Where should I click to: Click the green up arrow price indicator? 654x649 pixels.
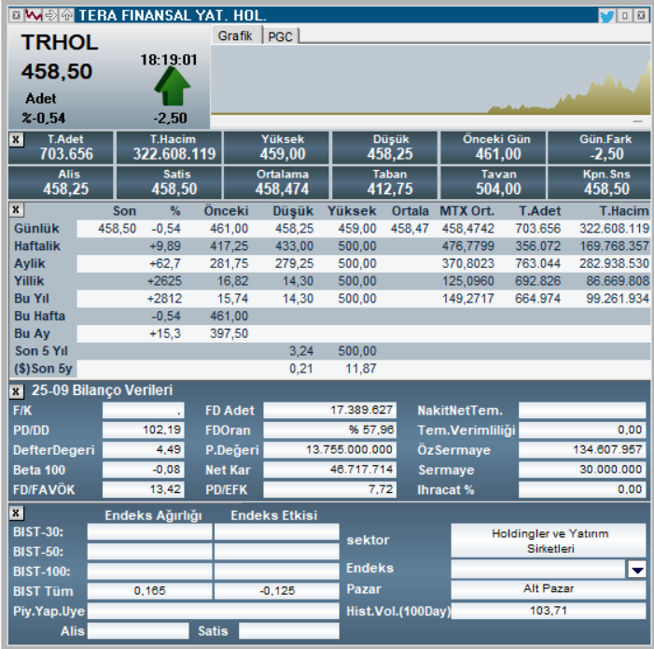pos(173,86)
